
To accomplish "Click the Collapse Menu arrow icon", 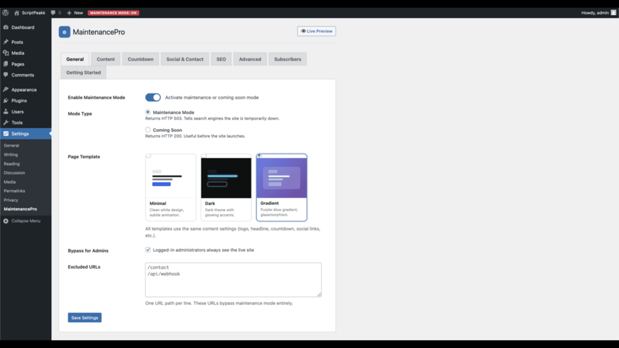I will coord(6,221).
